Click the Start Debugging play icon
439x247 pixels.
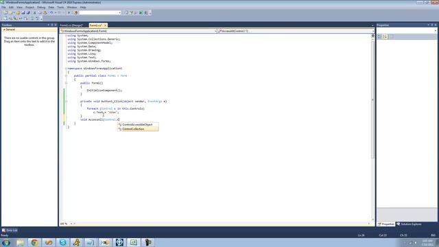69,12
